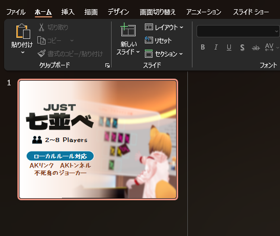The image size is (280, 236).
Task: Toggle italic formatting (I)
Action: coord(216,47)
